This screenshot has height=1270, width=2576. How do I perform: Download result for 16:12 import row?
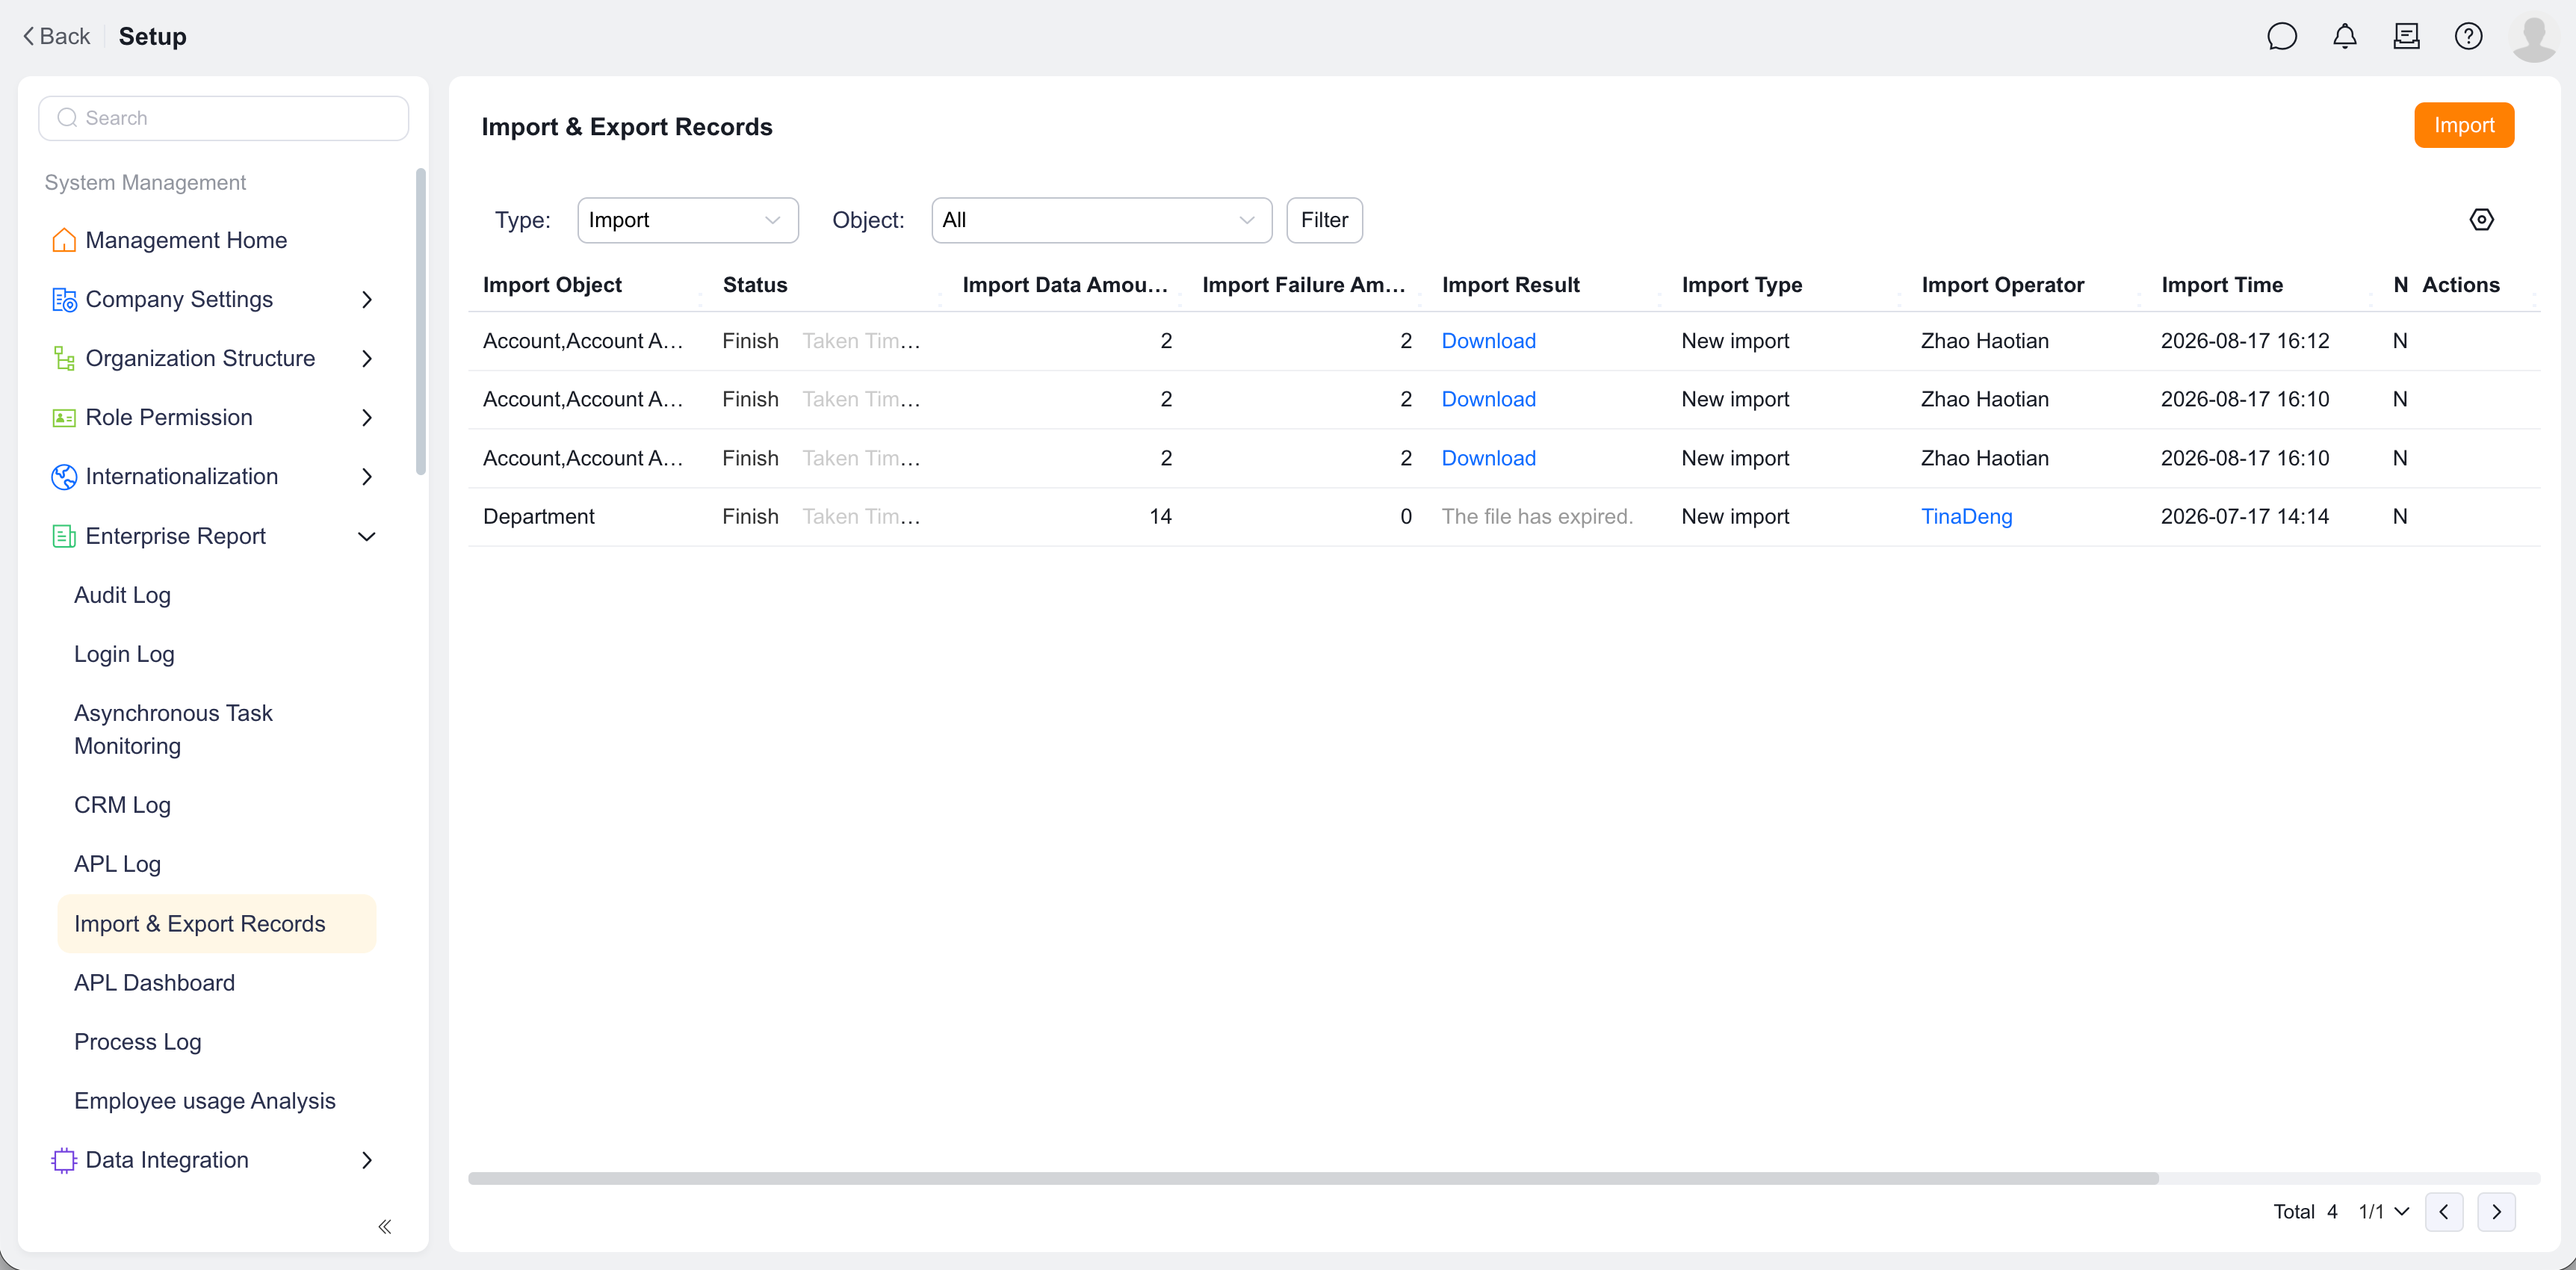(1488, 341)
